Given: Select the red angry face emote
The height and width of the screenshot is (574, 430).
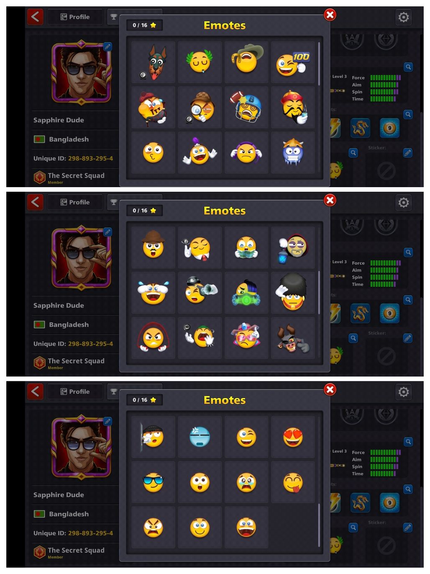Looking at the screenshot, I should click(x=153, y=528).
